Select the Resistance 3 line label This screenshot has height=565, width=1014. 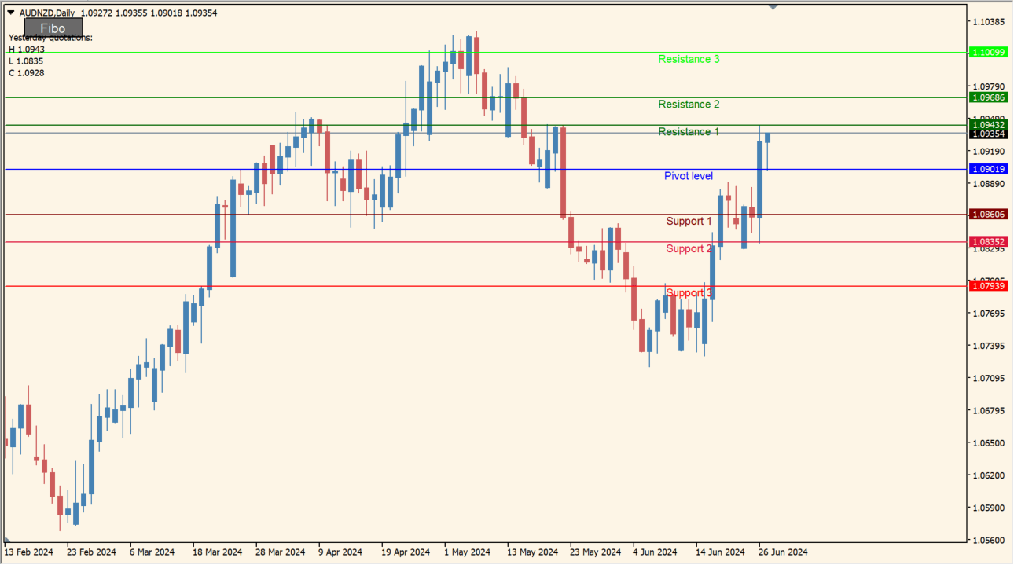689,59
